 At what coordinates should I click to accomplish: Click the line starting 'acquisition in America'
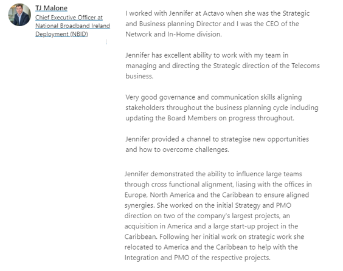pos(211,226)
